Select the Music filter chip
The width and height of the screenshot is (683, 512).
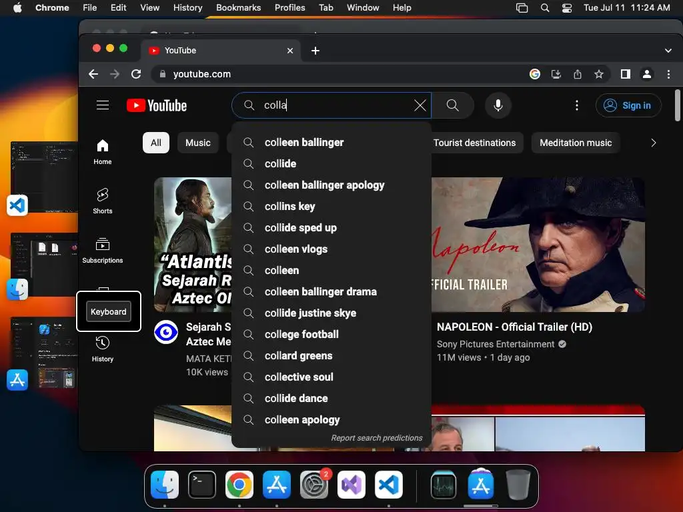197,143
